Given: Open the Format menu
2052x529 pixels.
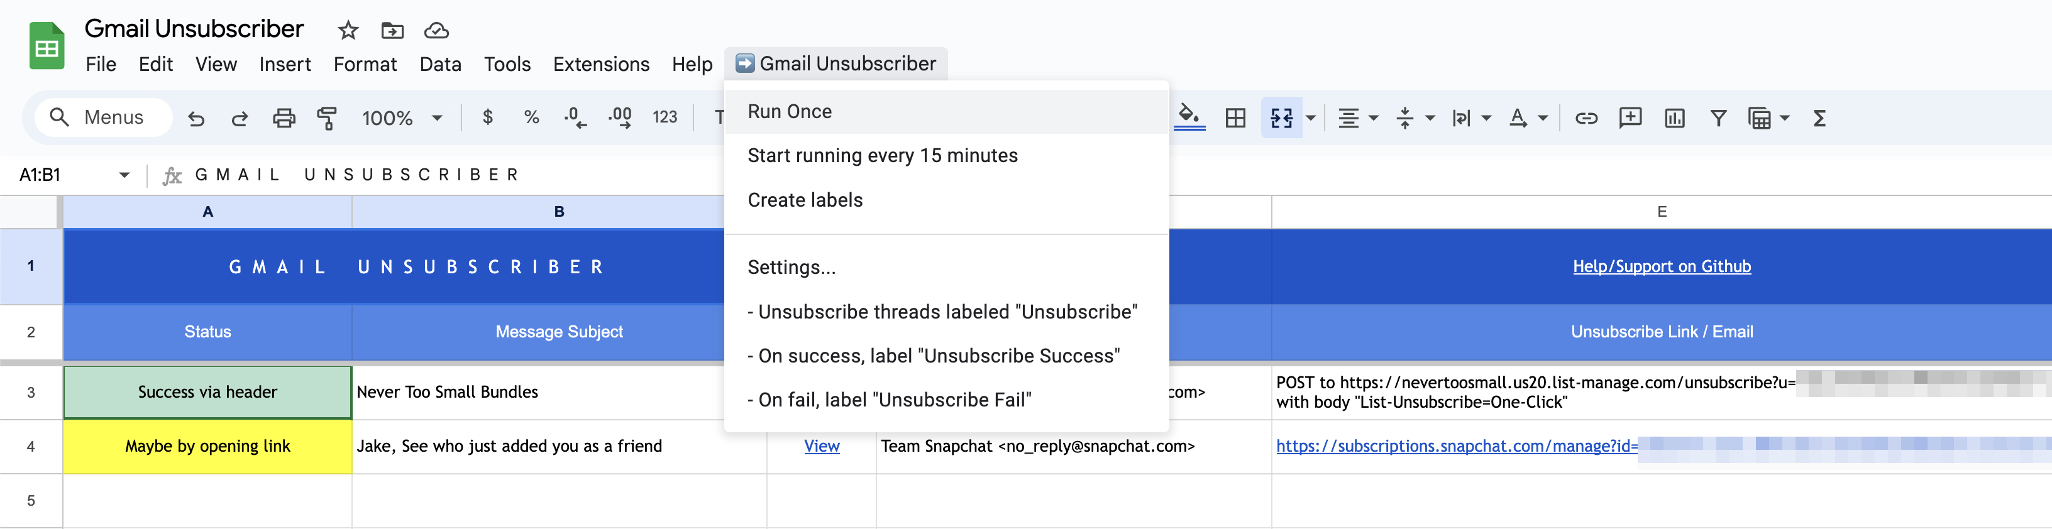Looking at the screenshot, I should click(365, 65).
